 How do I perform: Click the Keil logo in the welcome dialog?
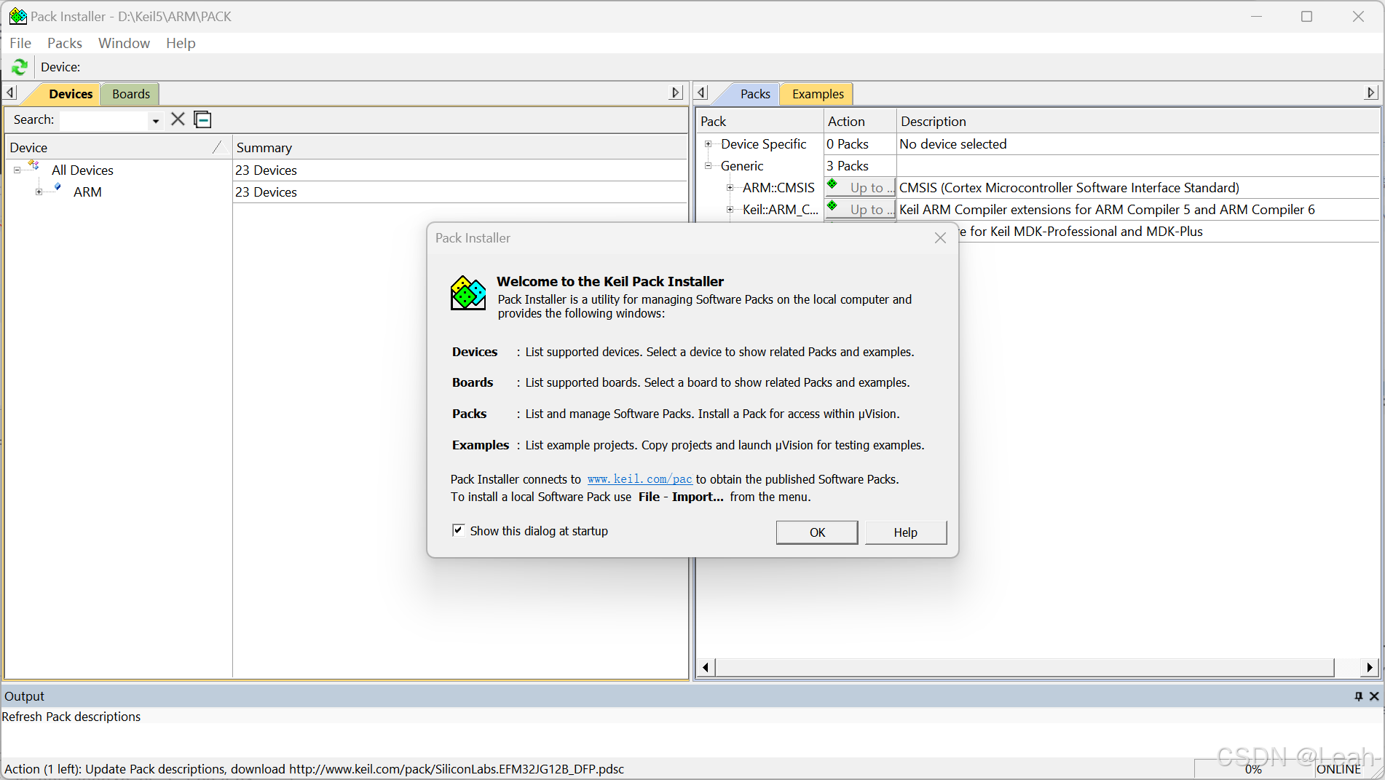(468, 293)
